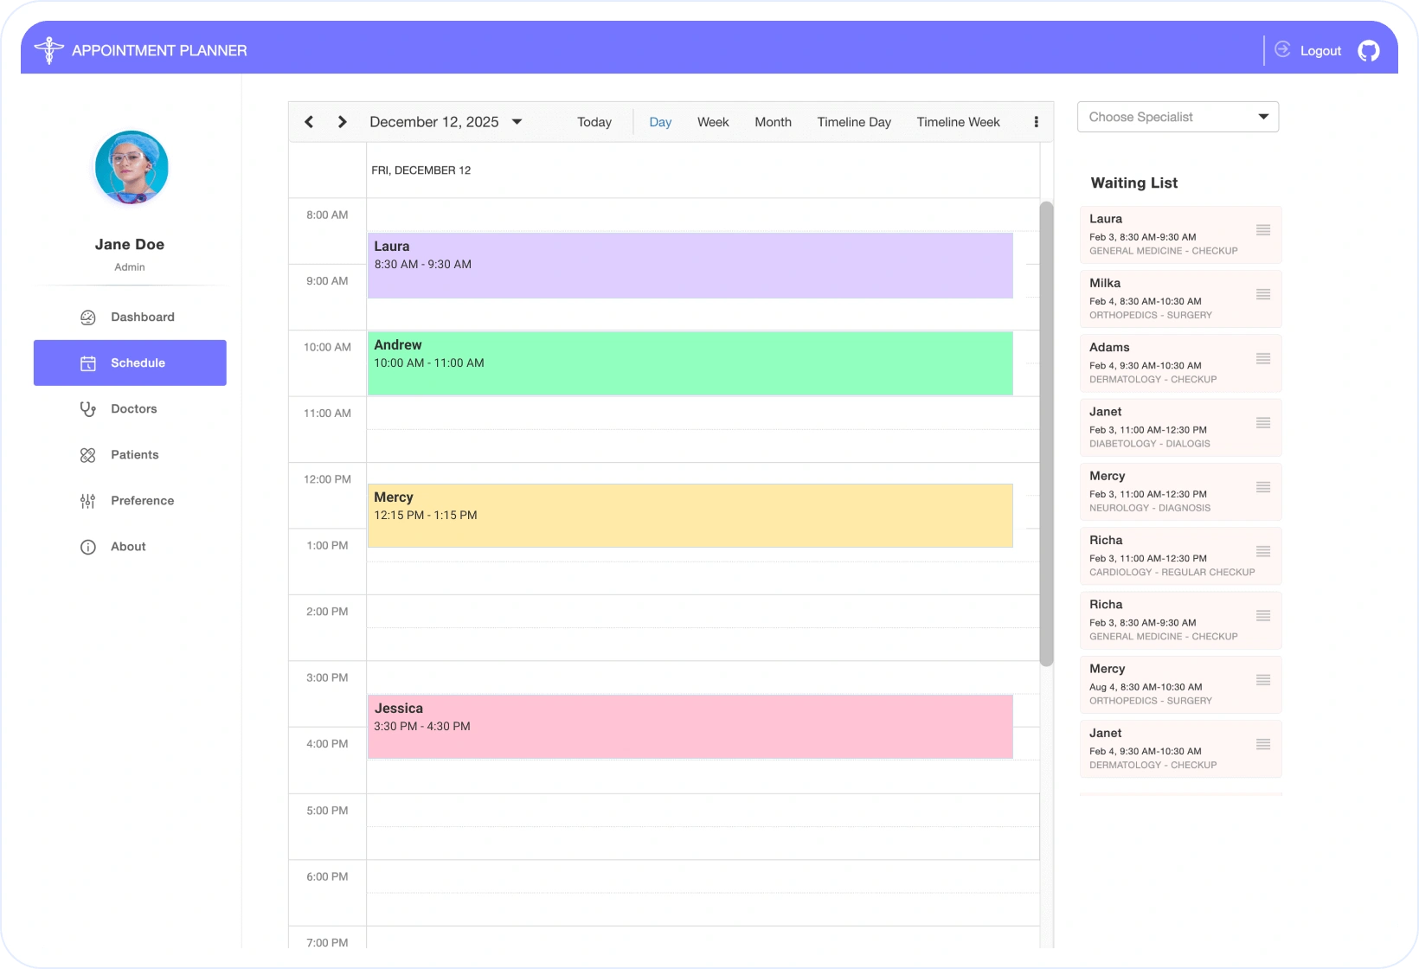Navigate to previous day with left arrow
Image resolution: width=1419 pixels, height=969 pixels.
point(308,122)
